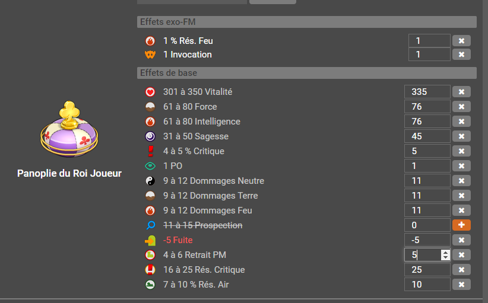Click the PO eye icon
488x303 pixels.
tap(150, 166)
